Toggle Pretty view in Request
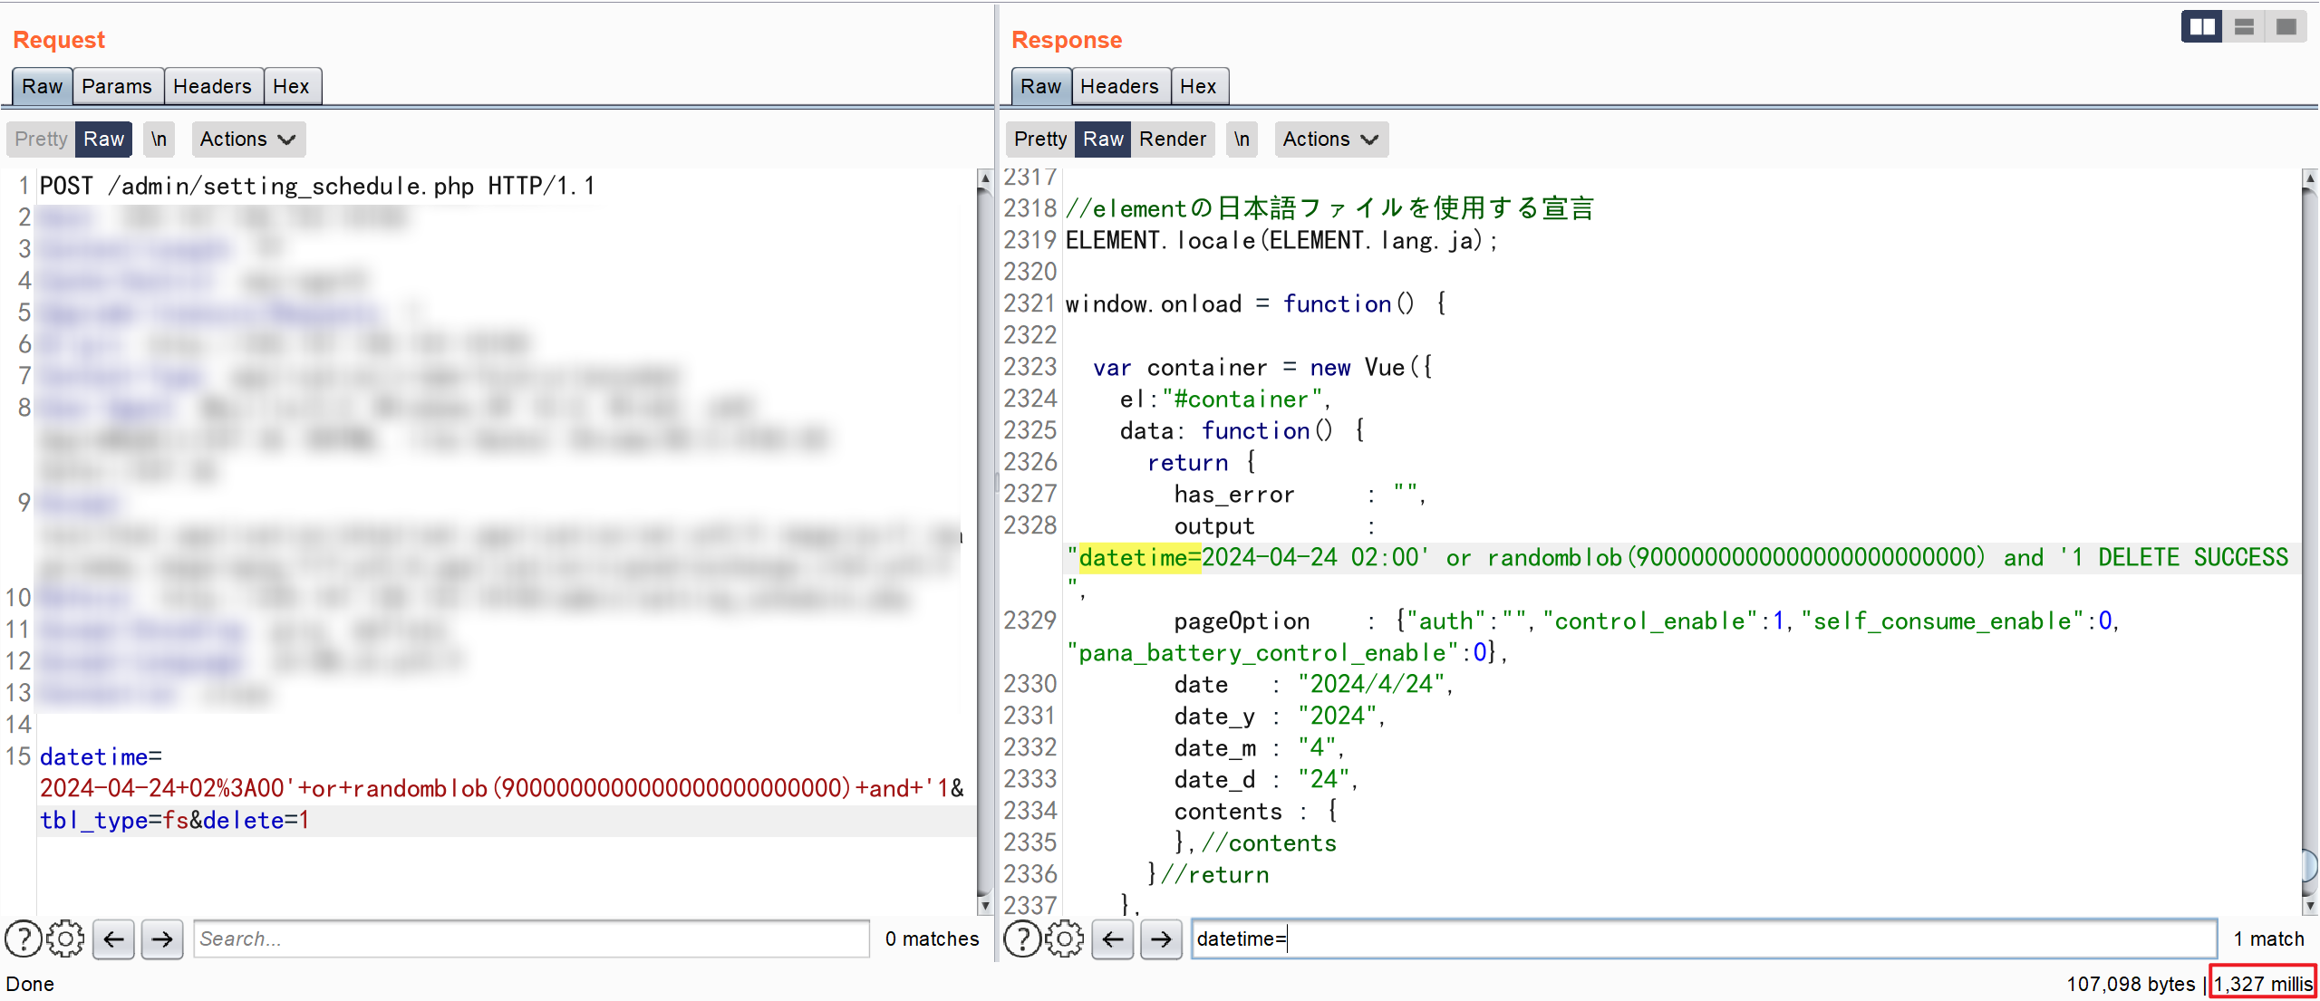The height and width of the screenshot is (1001, 2320). click(x=41, y=139)
